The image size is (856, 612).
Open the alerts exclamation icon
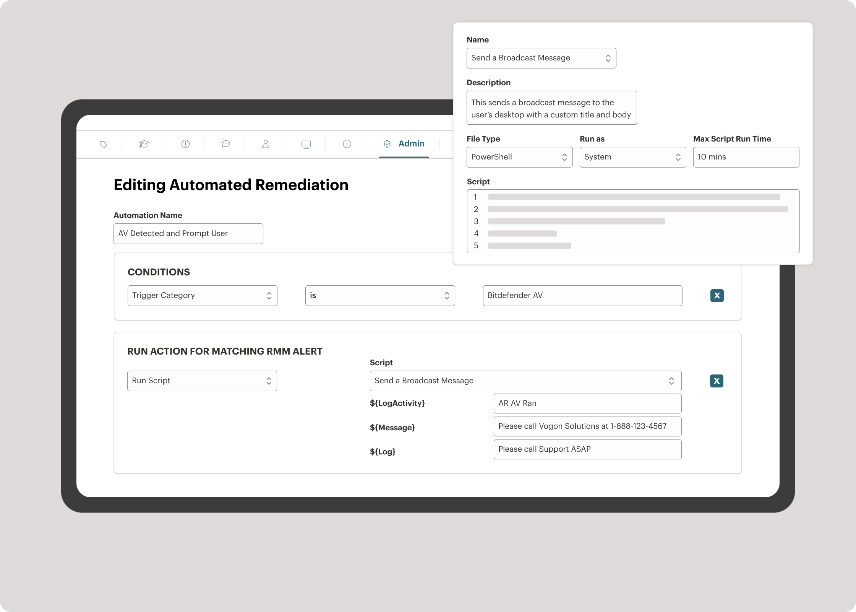(x=346, y=144)
